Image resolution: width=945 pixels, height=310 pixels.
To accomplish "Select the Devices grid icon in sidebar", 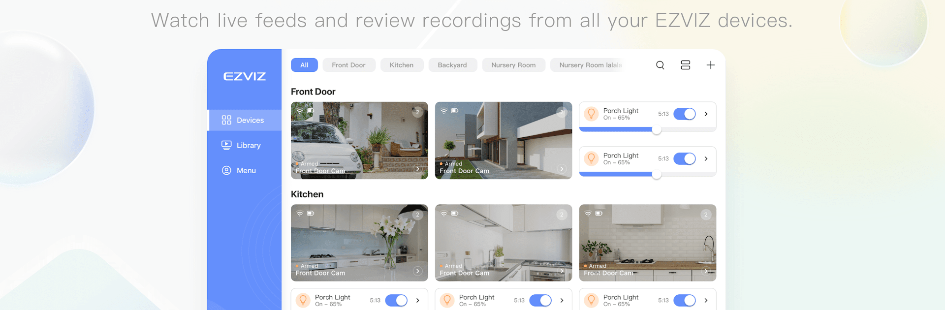I will 226,120.
